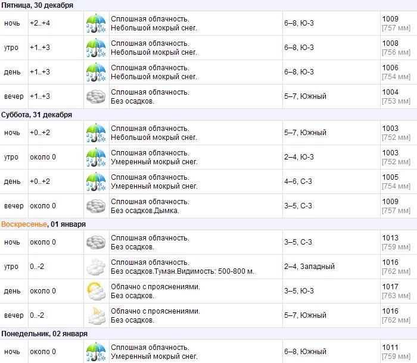
Task: Click the fog visibility 500-800 м description
Action: pyautogui.click(x=182, y=271)
